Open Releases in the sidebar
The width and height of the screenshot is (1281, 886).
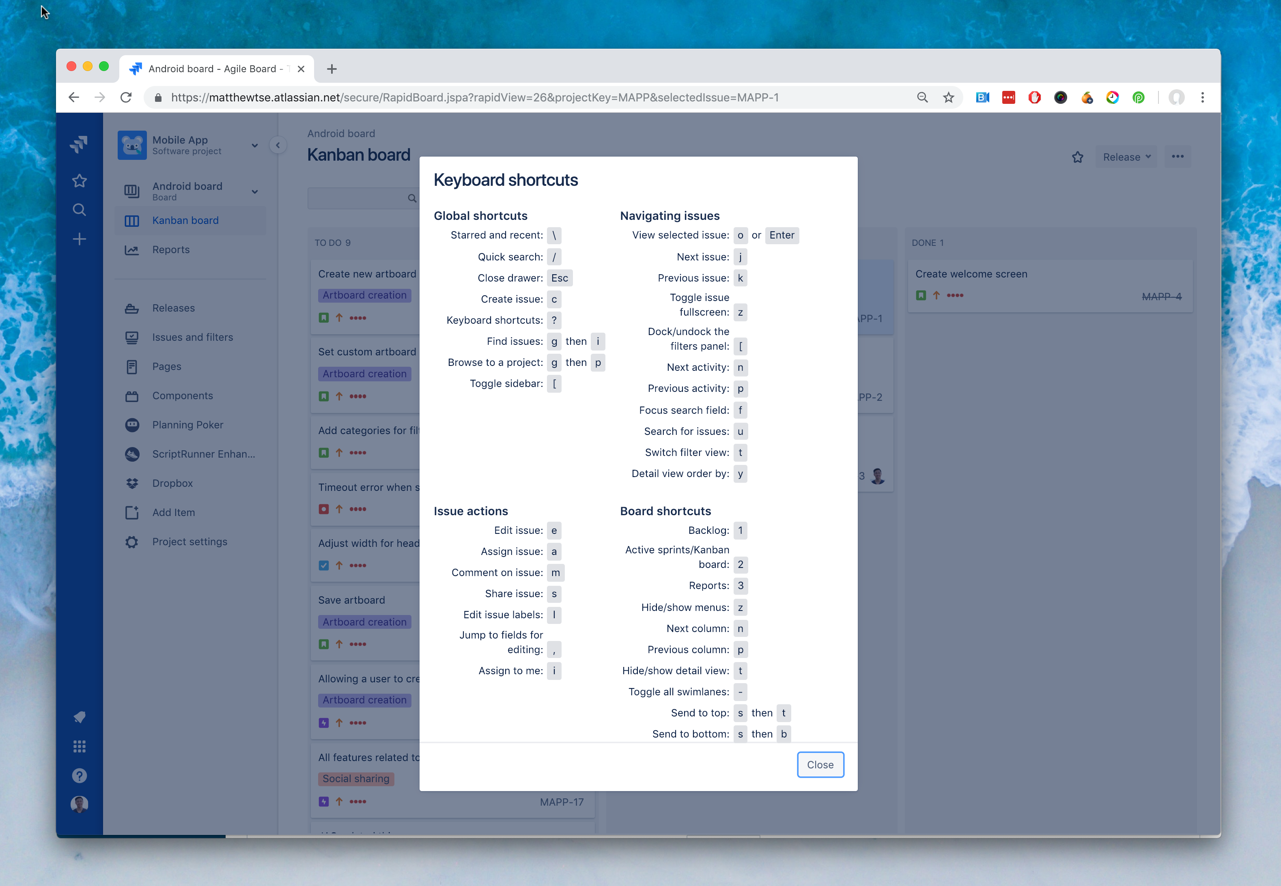click(190, 308)
